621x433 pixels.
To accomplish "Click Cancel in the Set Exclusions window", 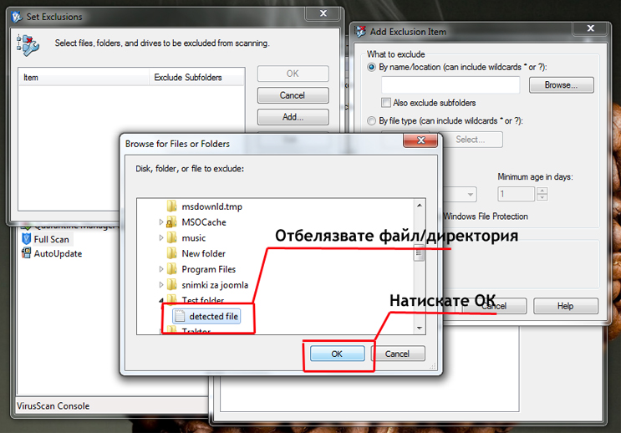I will click(x=293, y=95).
